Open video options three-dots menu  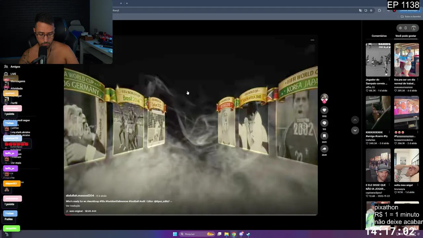pyautogui.click(x=312, y=40)
